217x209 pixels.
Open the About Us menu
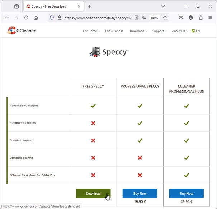(x=179, y=31)
